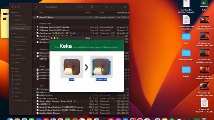The width and height of the screenshot is (214, 120).
Task: Click the Keka app icon in installer
Action: coord(72,67)
